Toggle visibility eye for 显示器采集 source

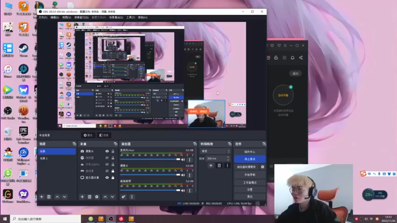(x=107, y=177)
